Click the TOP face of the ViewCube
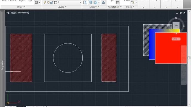 coord(176,26)
